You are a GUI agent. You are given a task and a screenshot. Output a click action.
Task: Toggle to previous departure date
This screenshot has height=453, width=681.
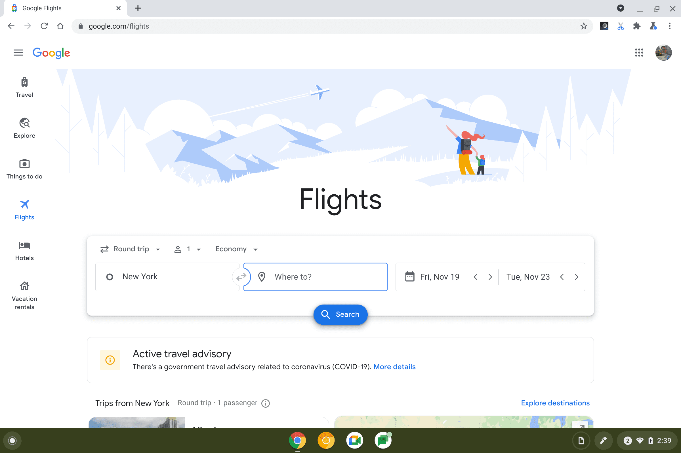[476, 277]
